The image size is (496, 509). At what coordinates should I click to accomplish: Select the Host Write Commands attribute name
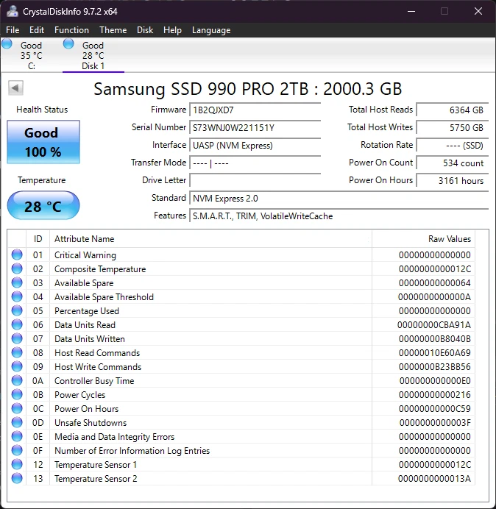98,367
